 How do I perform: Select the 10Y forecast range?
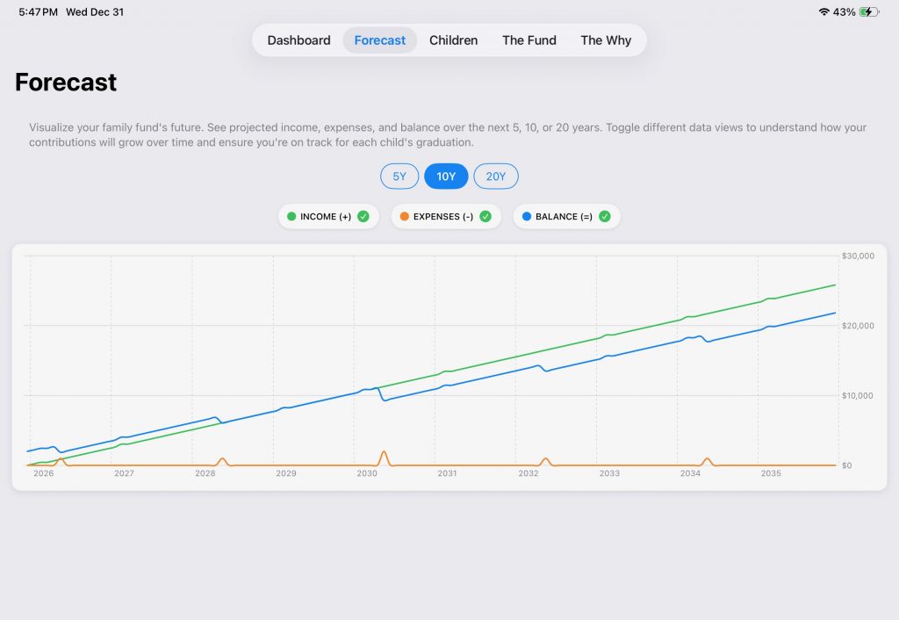446,177
